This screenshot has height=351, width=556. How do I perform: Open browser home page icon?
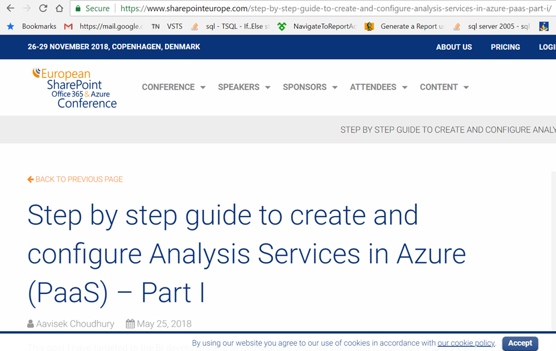point(59,8)
